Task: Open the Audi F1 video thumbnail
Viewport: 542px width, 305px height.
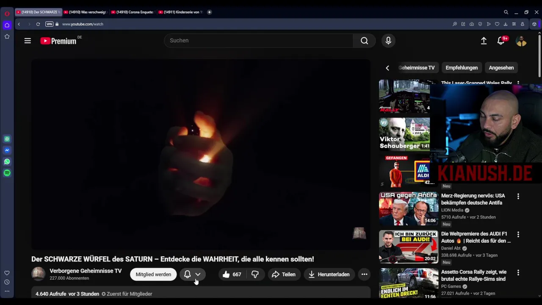Action: click(x=409, y=247)
